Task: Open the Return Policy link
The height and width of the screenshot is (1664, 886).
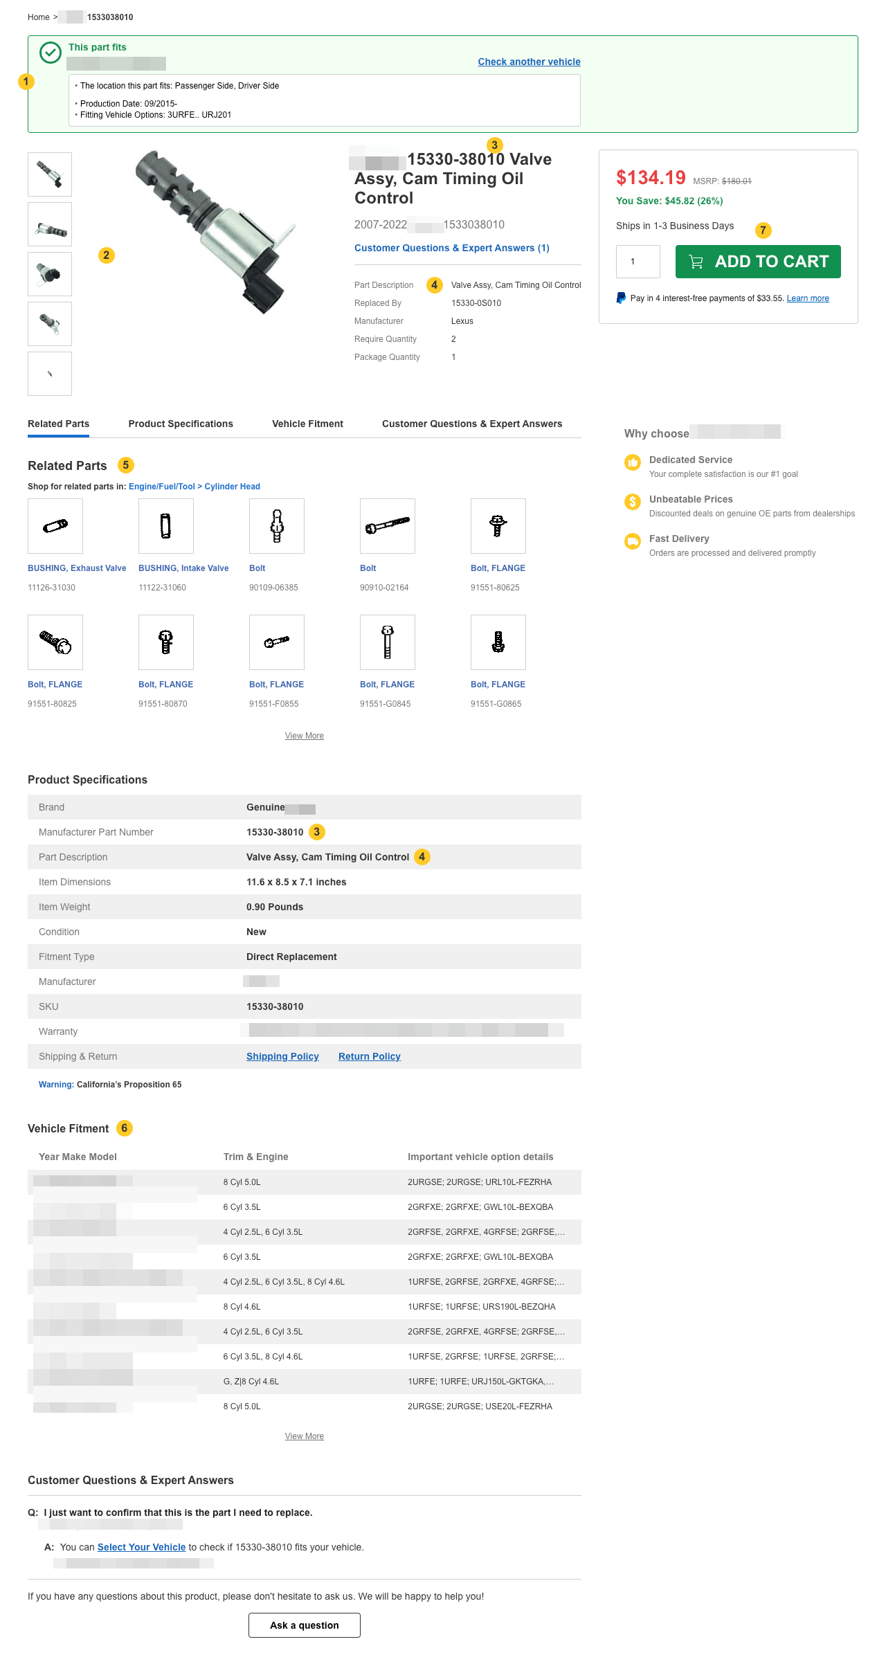Action: (x=370, y=1056)
